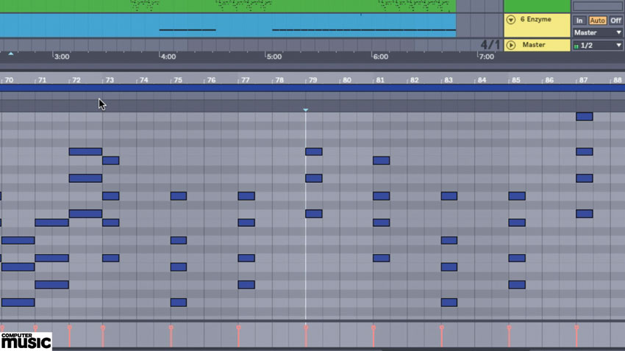Viewport: 625px width, 351px height.
Task: Select the top note at bar 81
Action: pyautogui.click(x=382, y=160)
